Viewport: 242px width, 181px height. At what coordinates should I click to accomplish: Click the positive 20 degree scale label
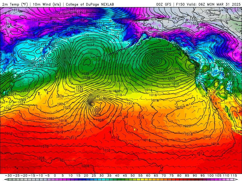pyautogui.click(x=86, y=176)
